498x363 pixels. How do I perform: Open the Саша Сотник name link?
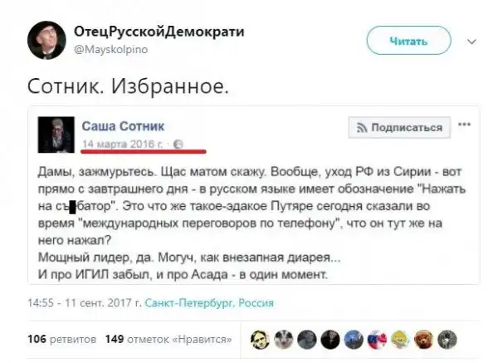pos(123,125)
